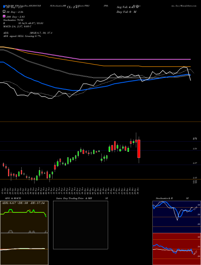The image size is (201, 265).
Task: Click the 'Stochastics: 78.92' reading
Action: pos(13,20)
